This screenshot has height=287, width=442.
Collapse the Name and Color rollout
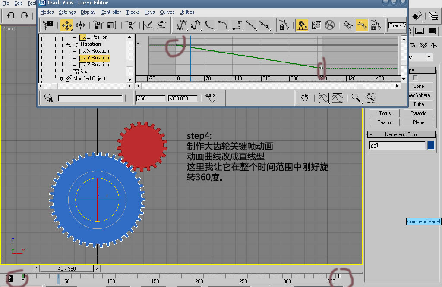click(371, 134)
